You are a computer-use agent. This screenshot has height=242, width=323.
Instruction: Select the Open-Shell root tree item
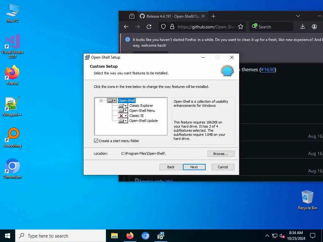point(127,101)
